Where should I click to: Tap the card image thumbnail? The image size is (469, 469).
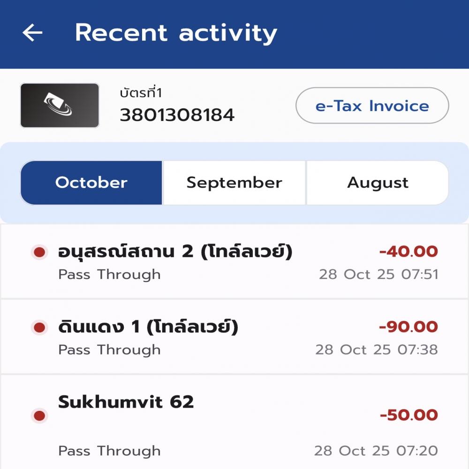pos(60,106)
